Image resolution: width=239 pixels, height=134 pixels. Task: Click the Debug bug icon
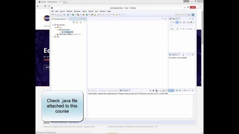(68, 15)
